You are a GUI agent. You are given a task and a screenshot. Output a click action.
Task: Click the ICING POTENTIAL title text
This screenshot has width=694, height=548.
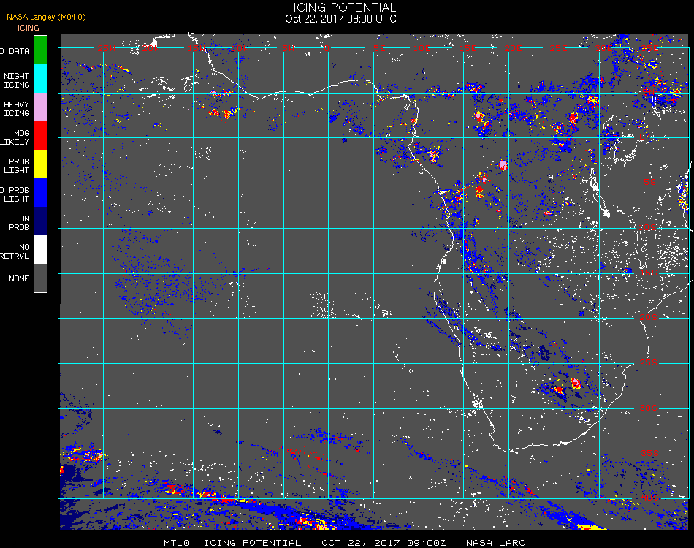[344, 7]
